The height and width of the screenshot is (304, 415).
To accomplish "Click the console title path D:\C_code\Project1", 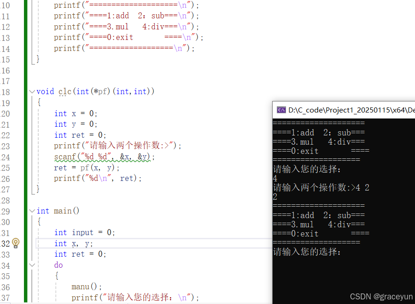I will click(351, 110).
